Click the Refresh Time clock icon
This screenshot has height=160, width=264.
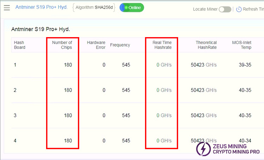(239, 9)
